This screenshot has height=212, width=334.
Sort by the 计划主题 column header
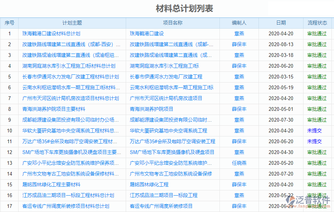click(72, 23)
